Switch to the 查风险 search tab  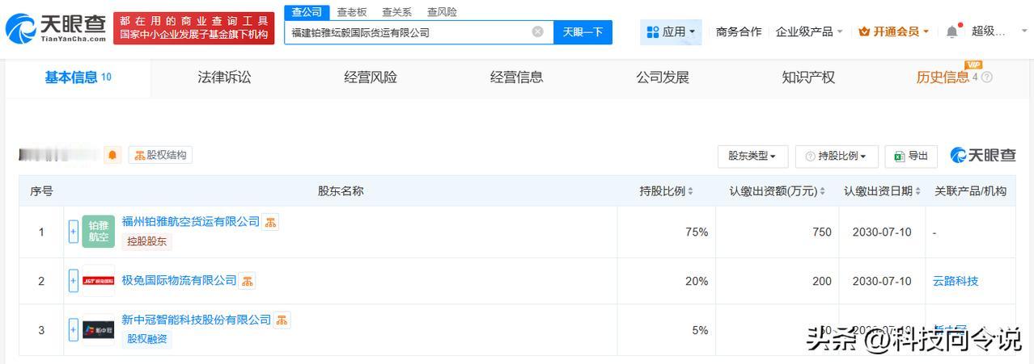coord(442,12)
